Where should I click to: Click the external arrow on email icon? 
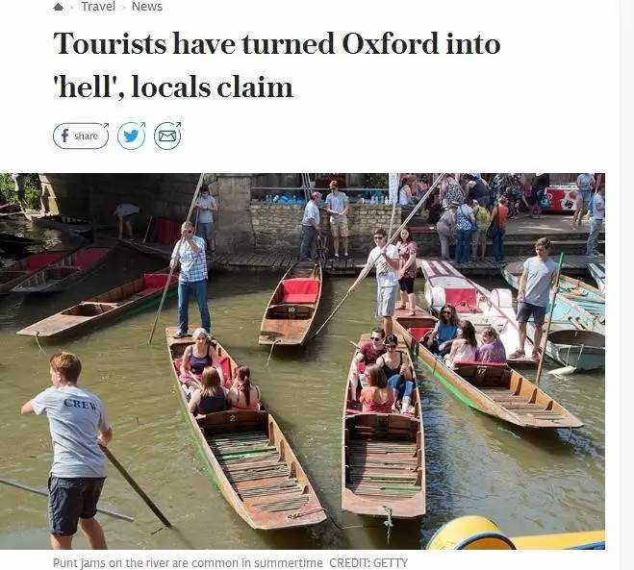(178, 126)
